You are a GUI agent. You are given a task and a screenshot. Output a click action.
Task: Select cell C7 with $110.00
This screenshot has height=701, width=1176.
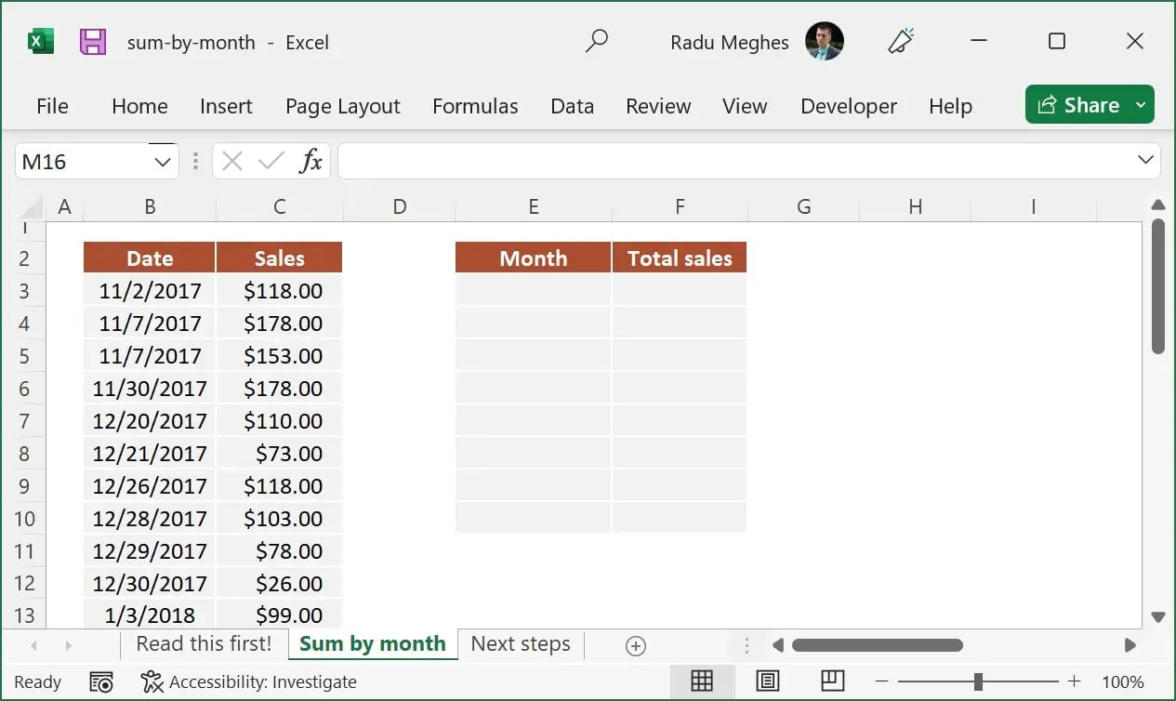tap(279, 420)
